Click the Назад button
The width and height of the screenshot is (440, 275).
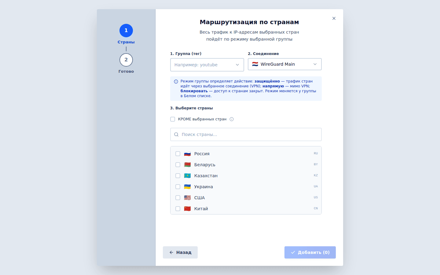[180, 252]
